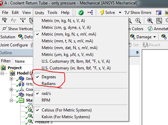Click the Solve button label

pos(110,13)
